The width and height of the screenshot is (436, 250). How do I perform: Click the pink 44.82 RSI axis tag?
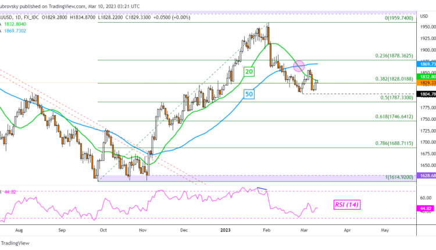426,208
